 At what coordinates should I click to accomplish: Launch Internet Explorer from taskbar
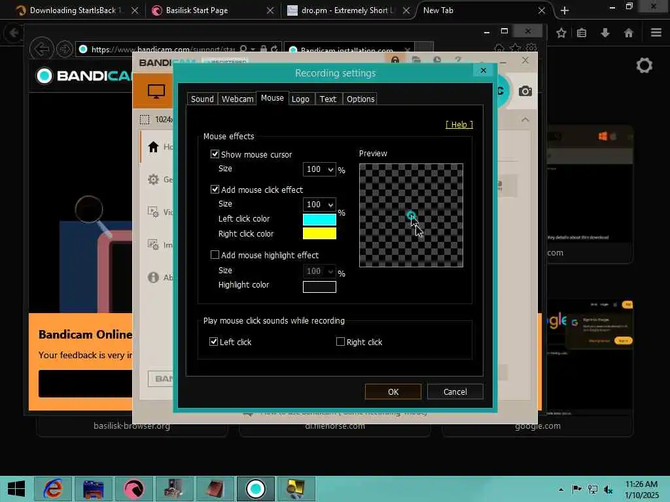point(53,489)
